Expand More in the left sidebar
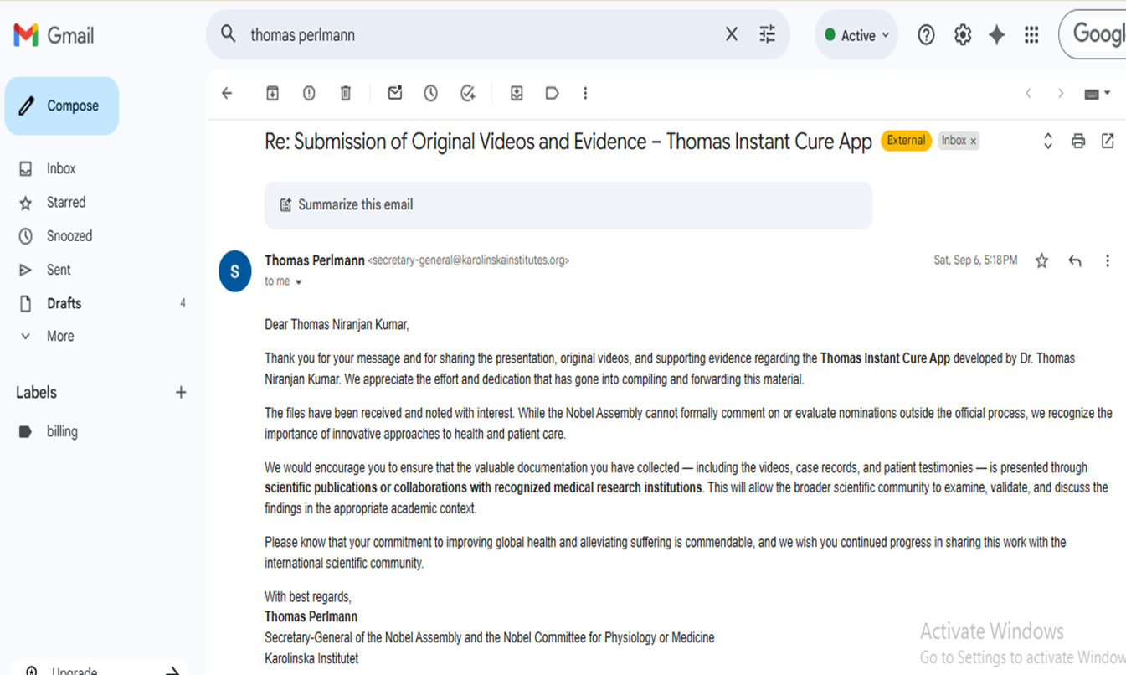 [x=60, y=336]
